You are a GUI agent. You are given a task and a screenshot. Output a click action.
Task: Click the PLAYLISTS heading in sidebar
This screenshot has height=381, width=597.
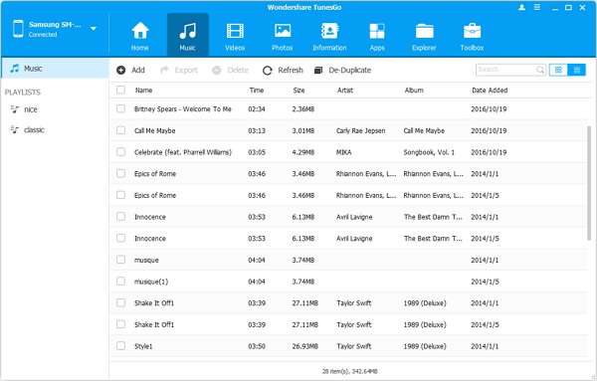23,93
